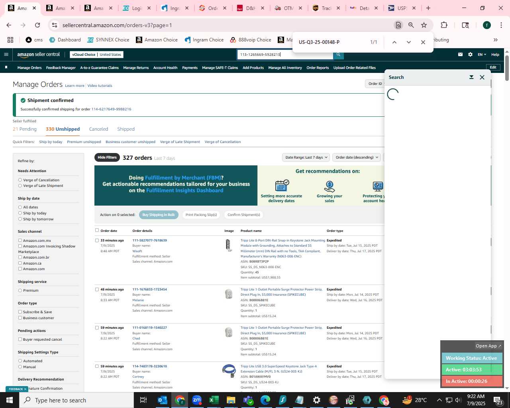
Task: Click Print Packing Slip(s) button
Action: [x=201, y=215]
